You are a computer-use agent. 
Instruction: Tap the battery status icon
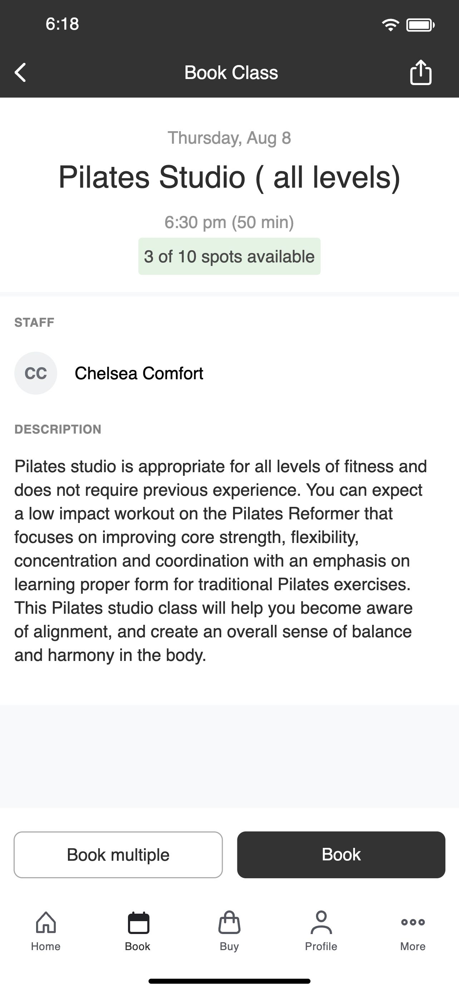pyautogui.click(x=420, y=25)
